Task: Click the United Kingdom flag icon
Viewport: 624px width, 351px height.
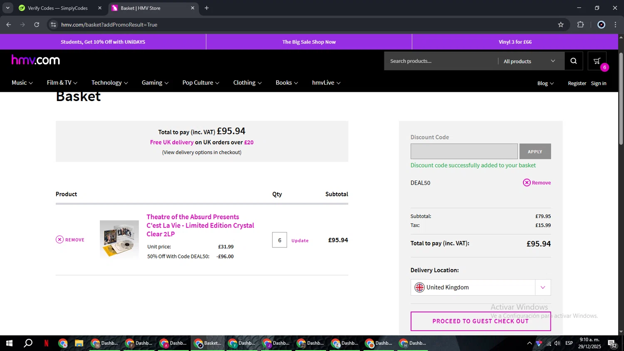Action: 419,287
